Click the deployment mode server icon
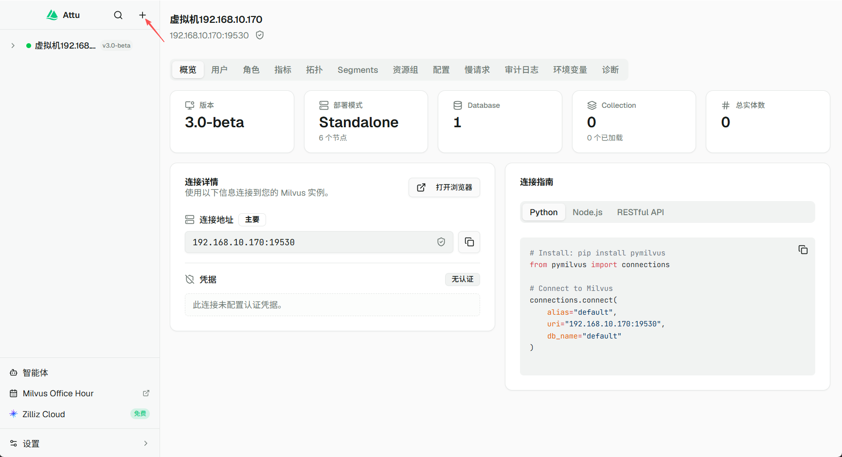842x457 pixels. 324,105
